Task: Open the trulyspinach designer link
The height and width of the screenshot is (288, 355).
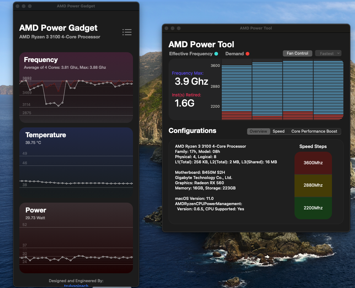Action: tap(76, 286)
